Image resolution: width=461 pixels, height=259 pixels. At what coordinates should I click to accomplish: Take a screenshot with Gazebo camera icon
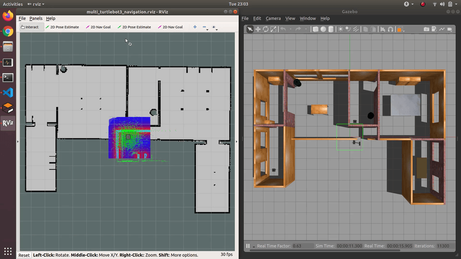coord(426,29)
